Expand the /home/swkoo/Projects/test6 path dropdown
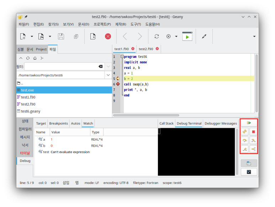Image resolution: width=275 pixels, height=207 pixels. tap(108, 75)
